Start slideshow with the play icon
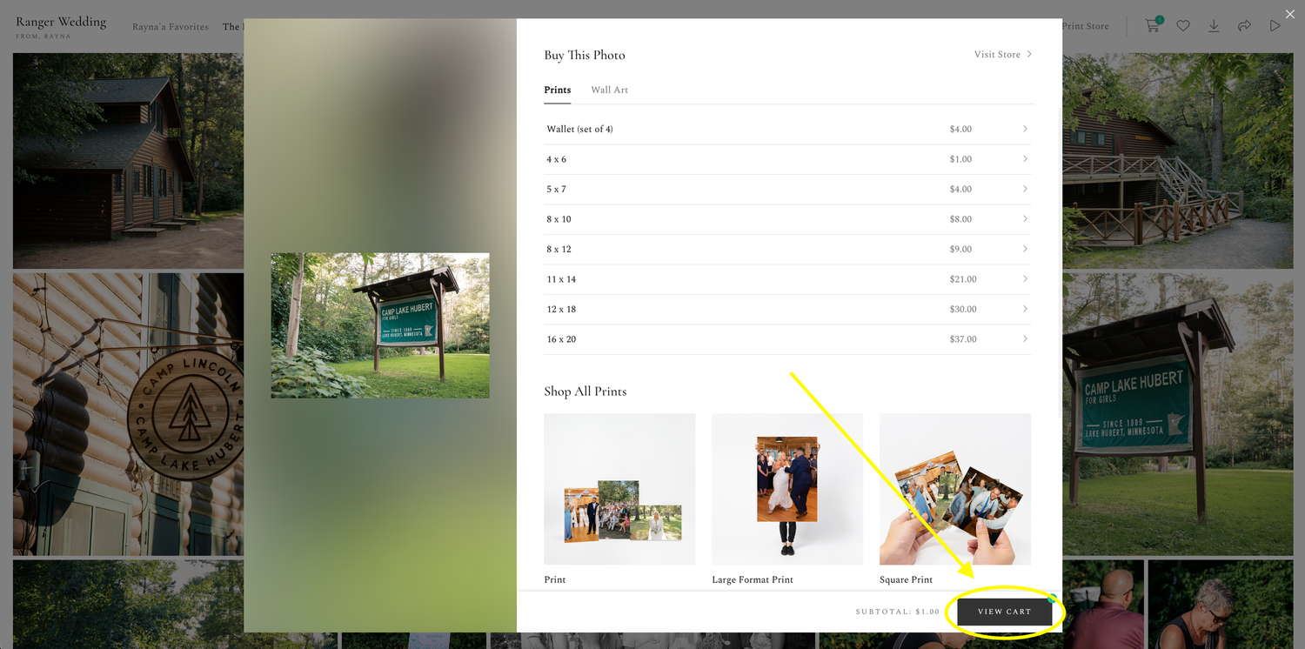The width and height of the screenshot is (1305, 649). click(x=1275, y=26)
